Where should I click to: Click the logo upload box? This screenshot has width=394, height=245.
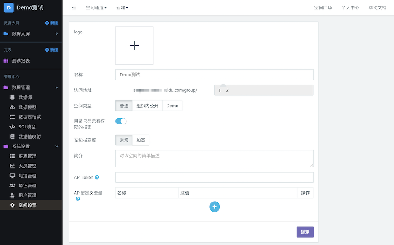coord(134,46)
